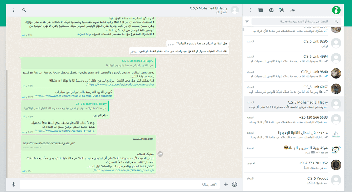
Task: Click the chat list scrollbar
Action: coord(243,30)
